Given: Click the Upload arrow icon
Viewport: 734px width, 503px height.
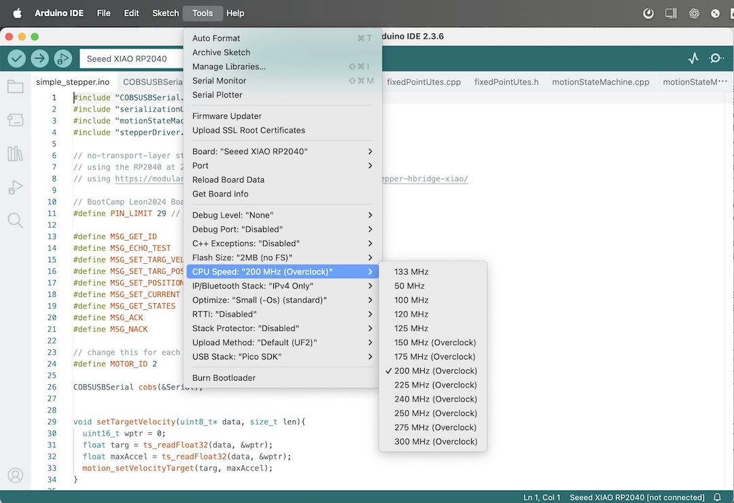Looking at the screenshot, I should (x=40, y=58).
